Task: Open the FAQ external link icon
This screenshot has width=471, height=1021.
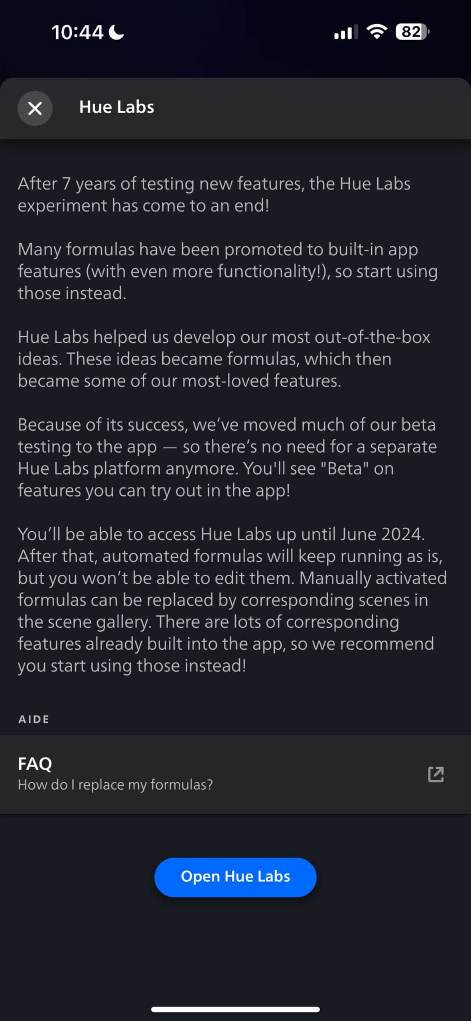Action: 436,774
